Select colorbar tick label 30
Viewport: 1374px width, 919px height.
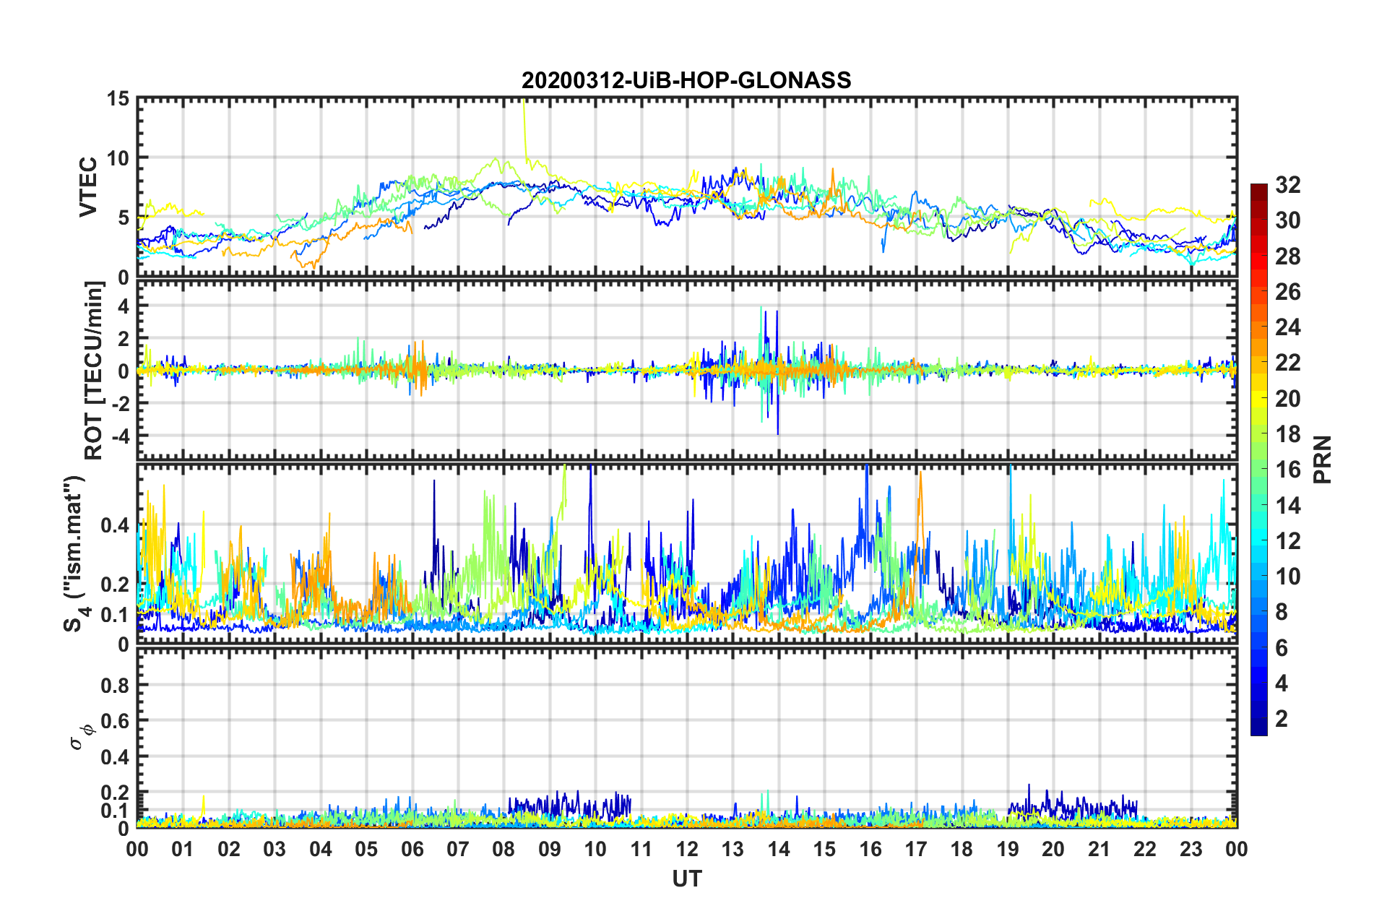(x=1287, y=220)
